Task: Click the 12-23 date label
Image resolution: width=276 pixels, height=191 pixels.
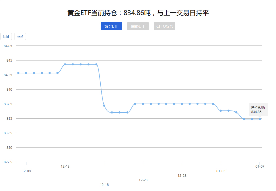Action: pos(143,180)
